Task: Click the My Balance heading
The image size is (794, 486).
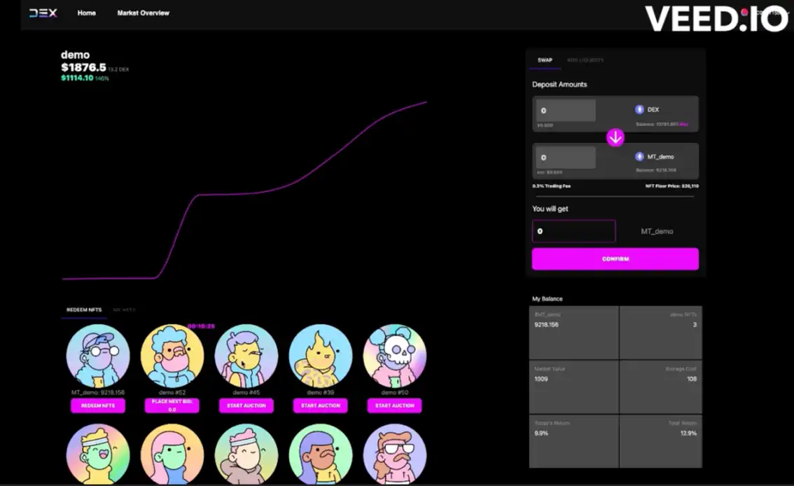Action: pyautogui.click(x=548, y=299)
